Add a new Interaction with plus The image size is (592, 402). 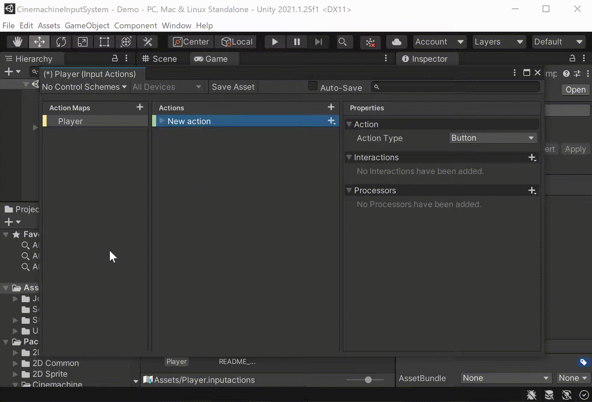click(532, 157)
